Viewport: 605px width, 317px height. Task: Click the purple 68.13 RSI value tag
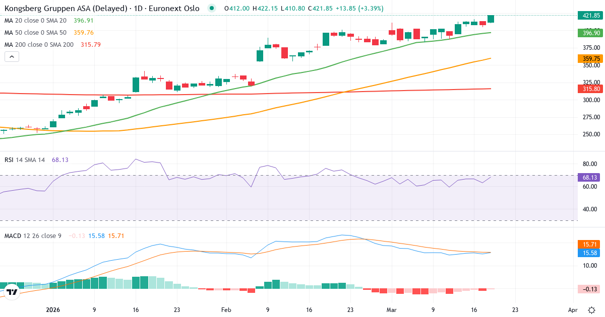pos(590,177)
